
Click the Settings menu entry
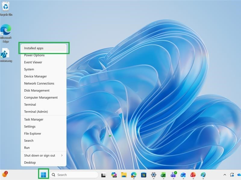click(x=43, y=126)
